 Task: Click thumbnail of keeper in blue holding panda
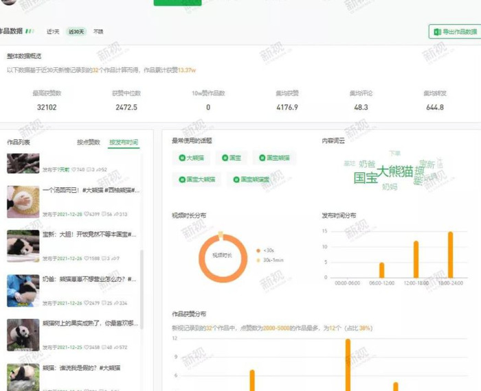pos(23,291)
